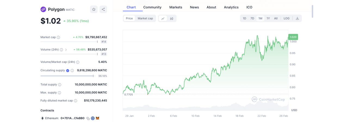Click the MetaMask fox icon

98,118
